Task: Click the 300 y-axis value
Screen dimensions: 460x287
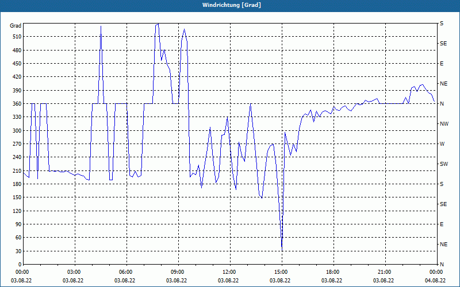Action: point(17,131)
